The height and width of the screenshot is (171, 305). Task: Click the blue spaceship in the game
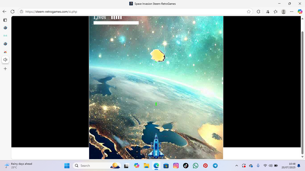click(156, 147)
